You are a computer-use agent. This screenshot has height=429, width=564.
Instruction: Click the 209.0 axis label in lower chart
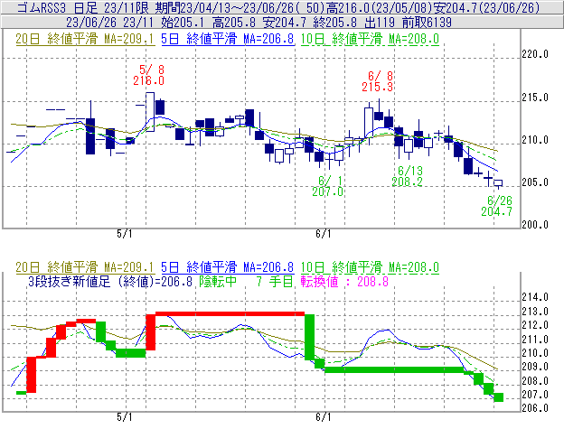(x=535, y=367)
